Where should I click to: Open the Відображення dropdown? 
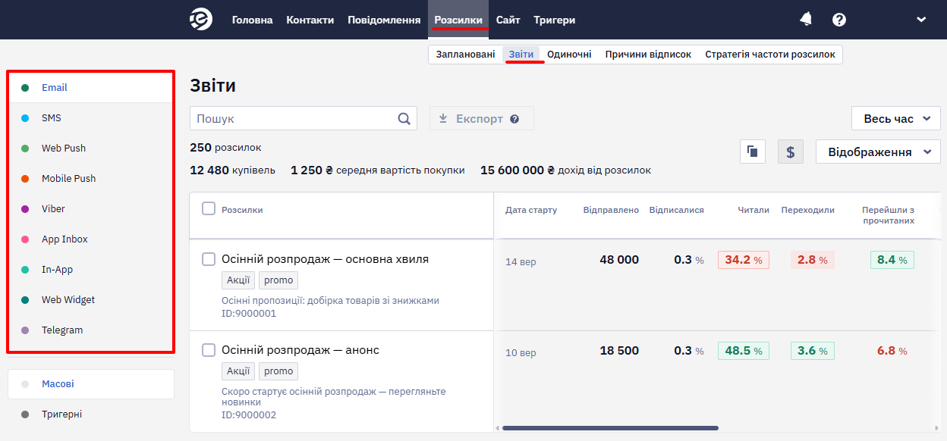click(878, 152)
